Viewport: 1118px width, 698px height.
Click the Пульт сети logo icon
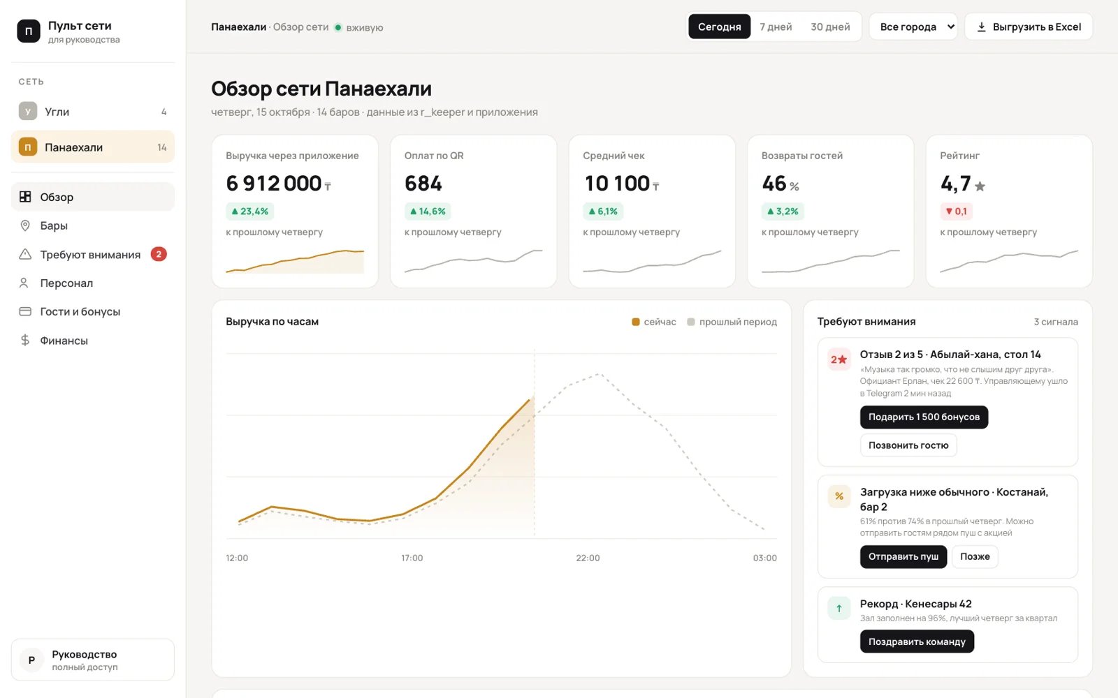tap(29, 31)
